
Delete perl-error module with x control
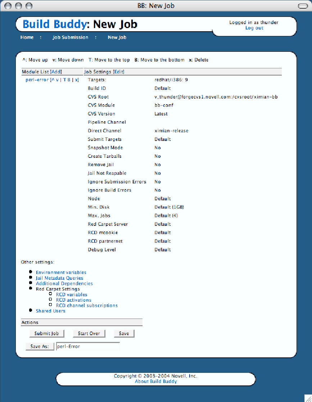76,80
